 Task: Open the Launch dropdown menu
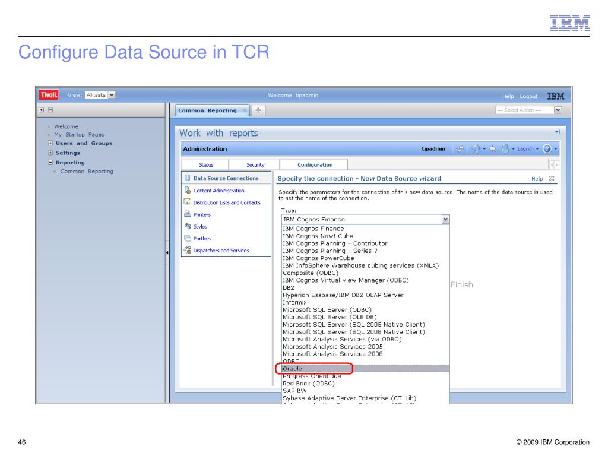click(x=527, y=149)
